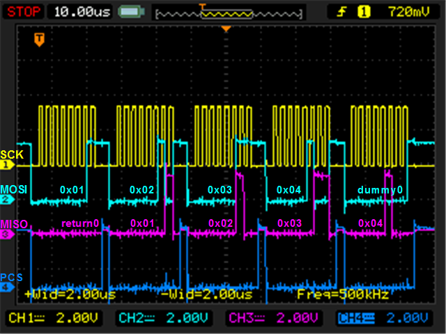Click the cyan 0x02 MOSI annotation

tap(141, 190)
